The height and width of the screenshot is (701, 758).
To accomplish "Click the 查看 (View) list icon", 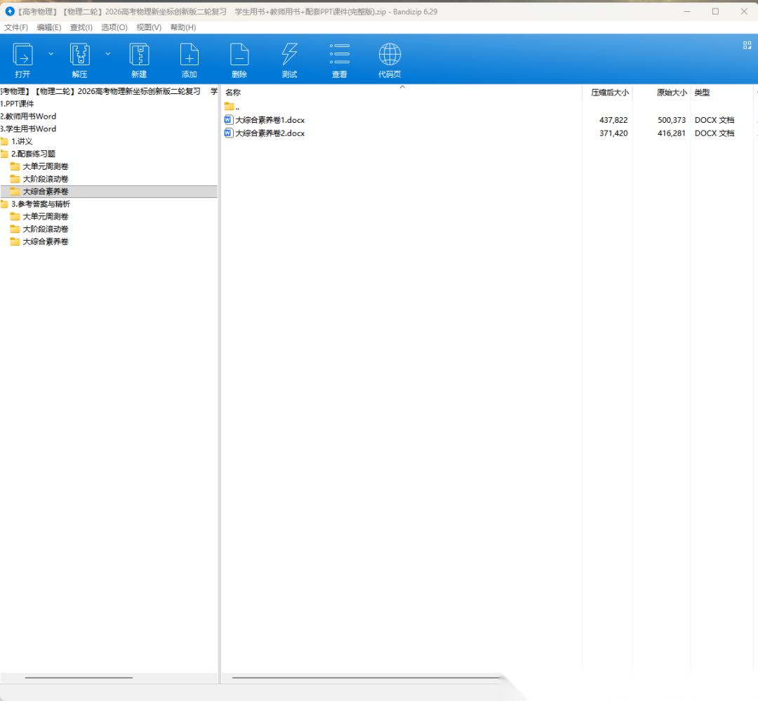I will [340, 55].
